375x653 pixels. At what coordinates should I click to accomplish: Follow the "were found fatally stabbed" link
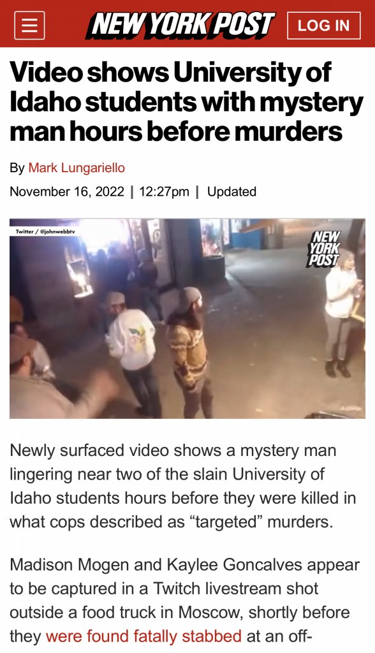(143, 636)
